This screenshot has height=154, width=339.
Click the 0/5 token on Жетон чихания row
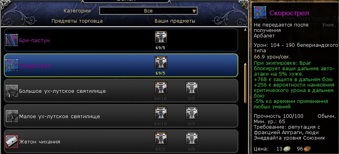pos(191,139)
